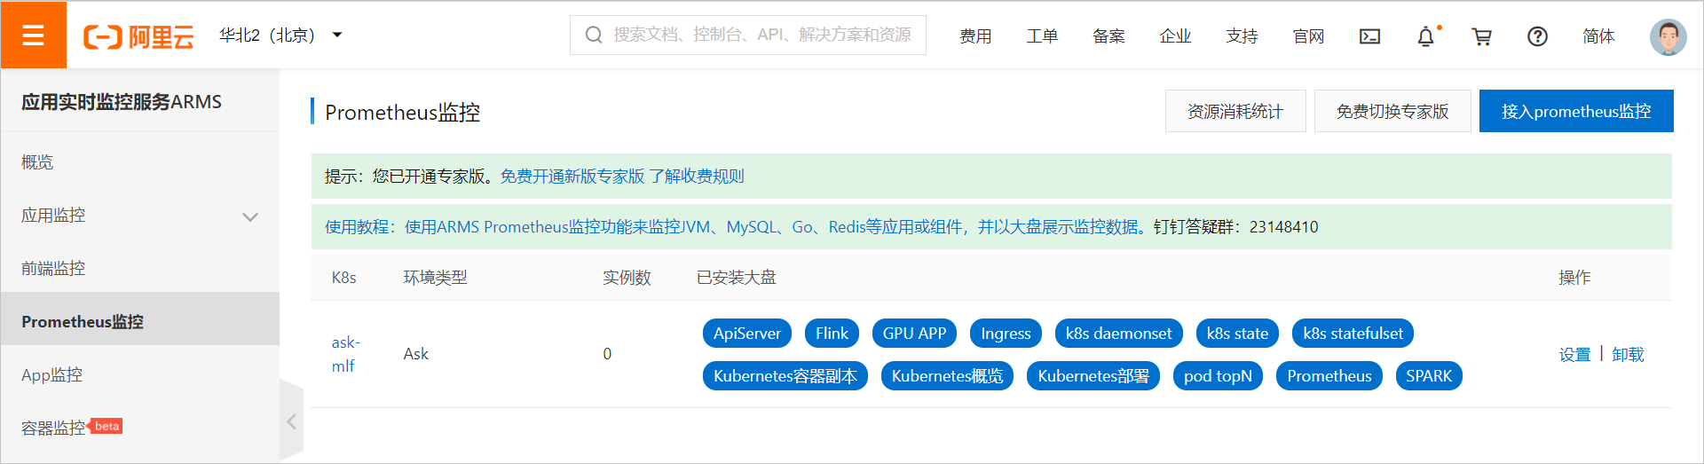This screenshot has width=1704, height=464.
Task: Click the Alibaba Cloud logo
Action: (x=138, y=36)
